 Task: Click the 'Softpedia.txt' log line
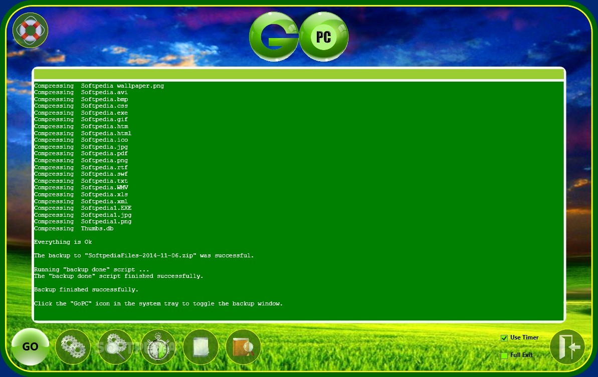(81, 181)
